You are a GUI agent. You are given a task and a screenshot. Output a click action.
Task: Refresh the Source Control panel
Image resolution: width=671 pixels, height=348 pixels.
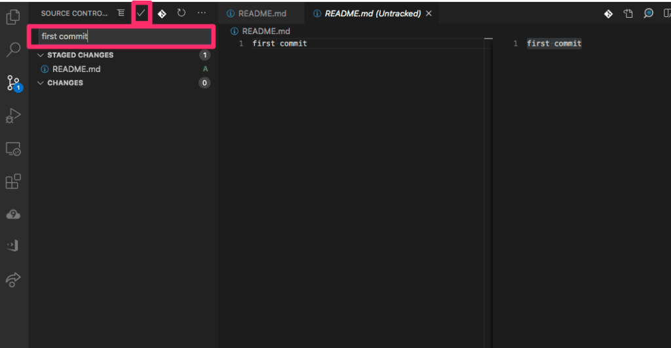tap(182, 13)
